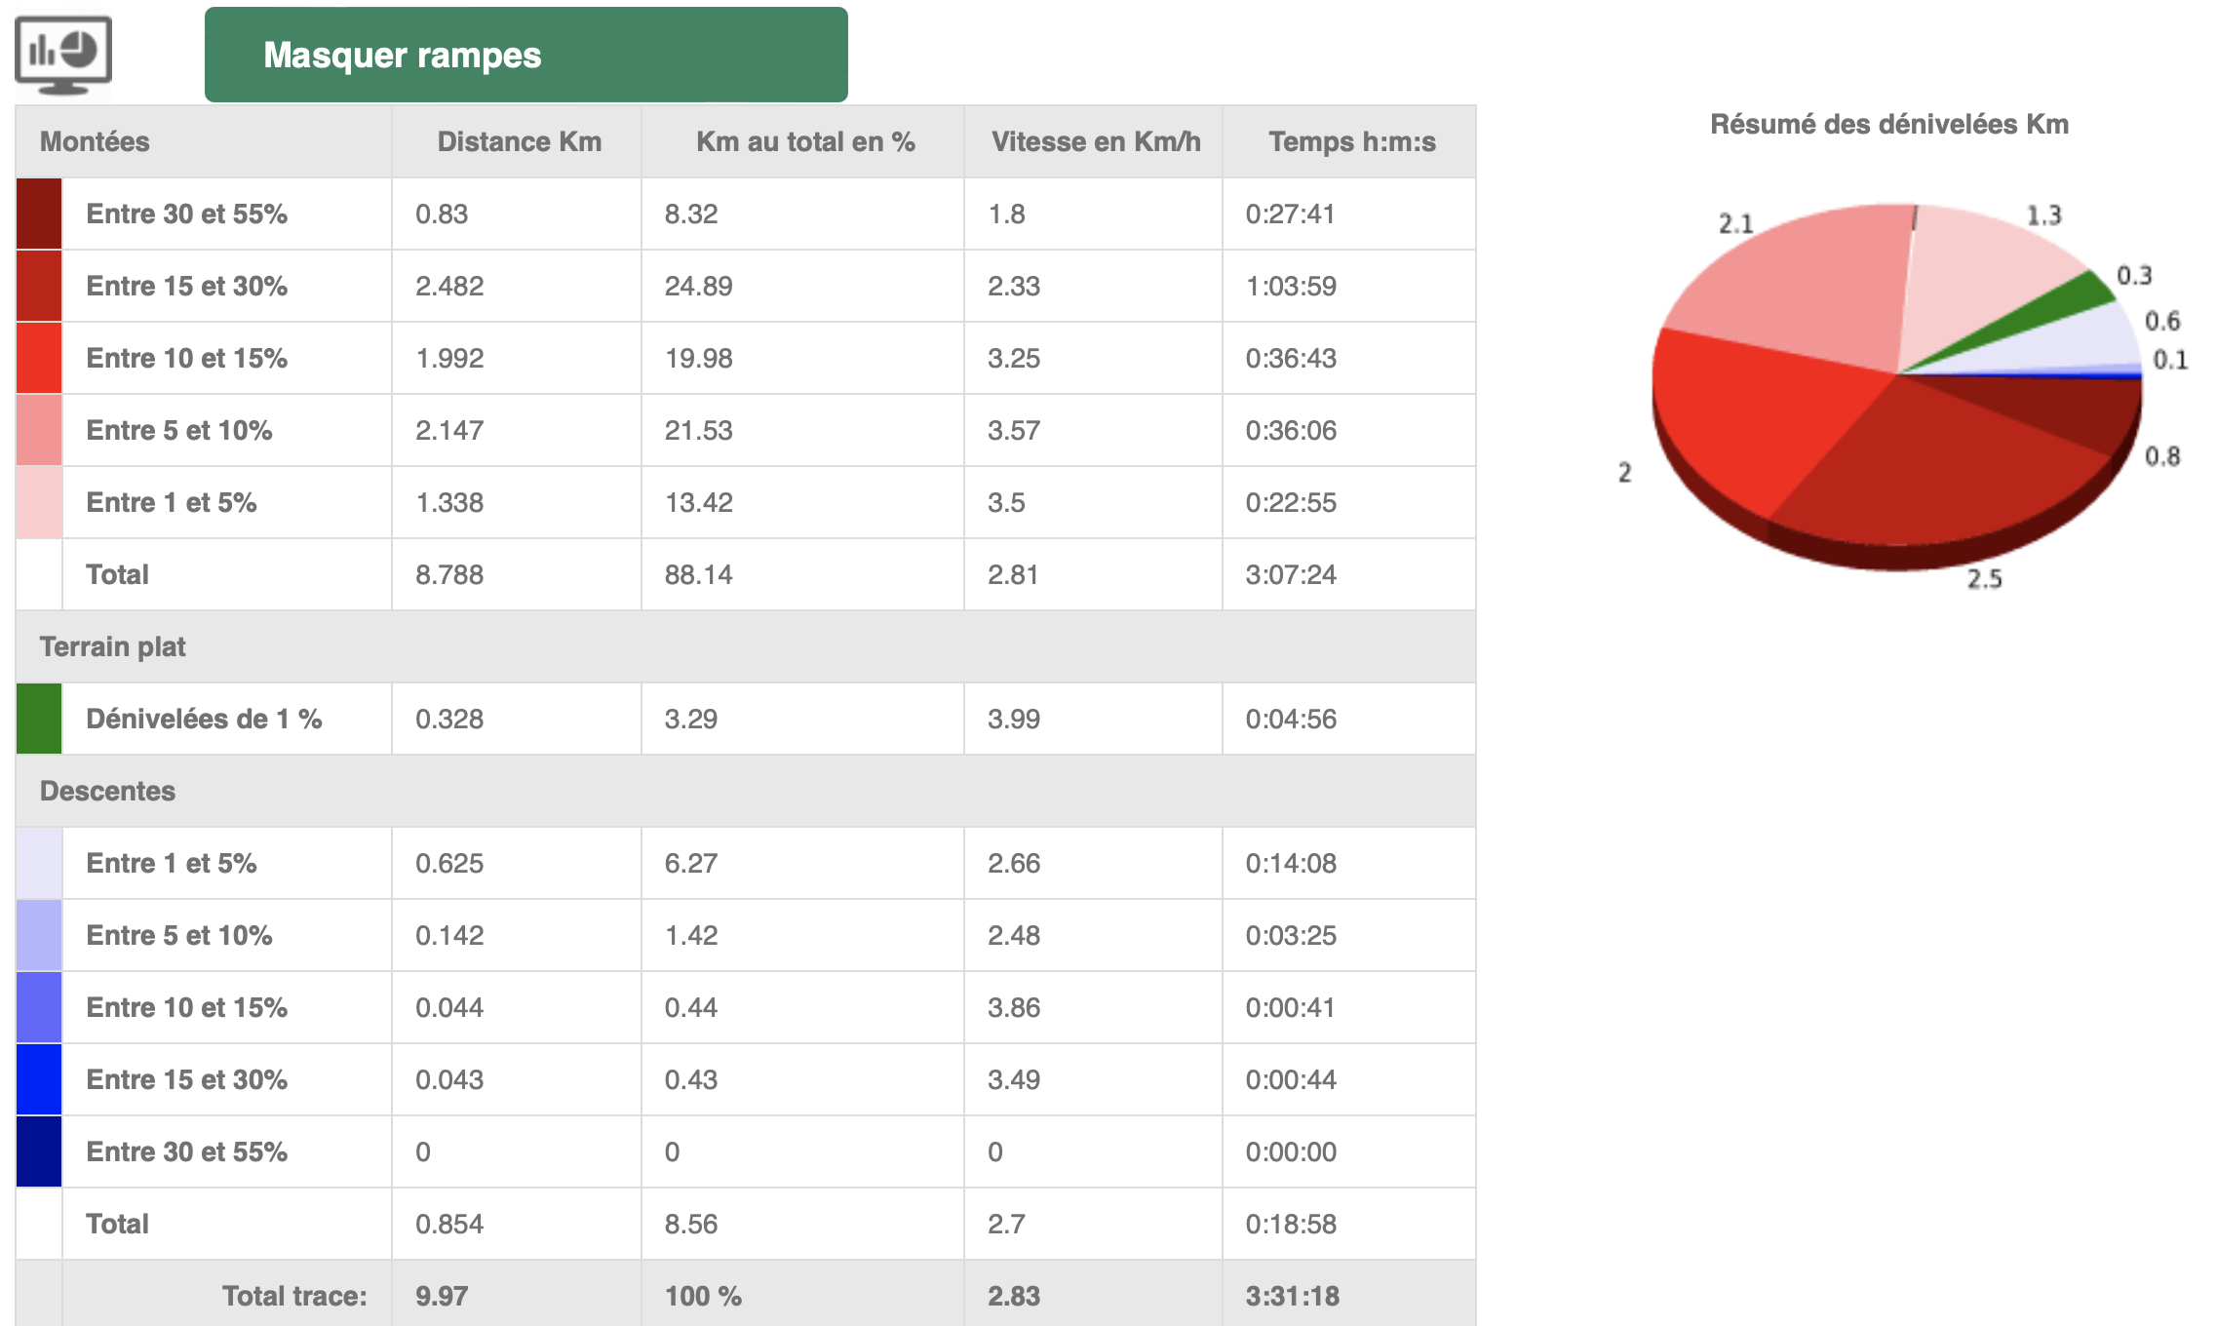Select the Descentes section header row
The image size is (2217, 1326).
point(107,791)
